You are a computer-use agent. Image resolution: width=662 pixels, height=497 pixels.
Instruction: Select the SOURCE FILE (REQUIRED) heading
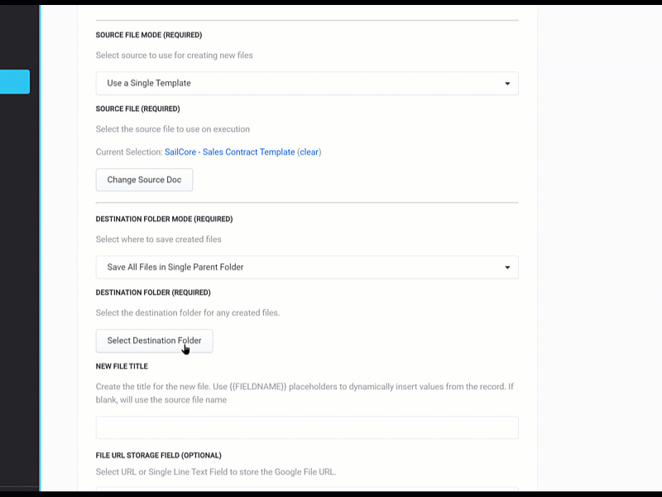pyautogui.click(x=137, y=109)
